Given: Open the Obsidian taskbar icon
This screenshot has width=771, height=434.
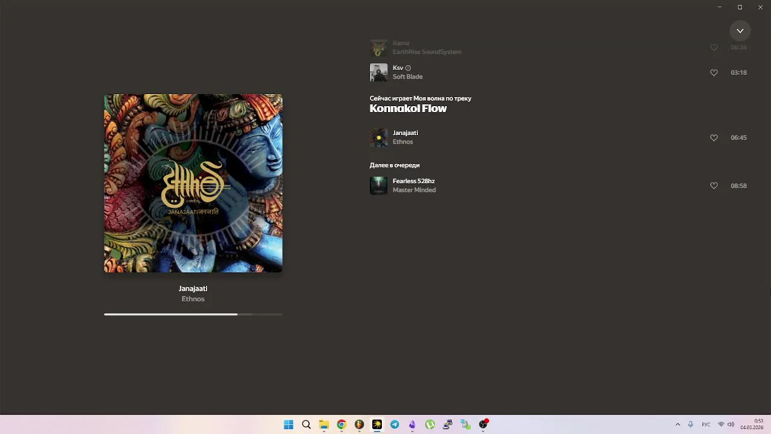Looking at the screenshot, I should (412, 424).
